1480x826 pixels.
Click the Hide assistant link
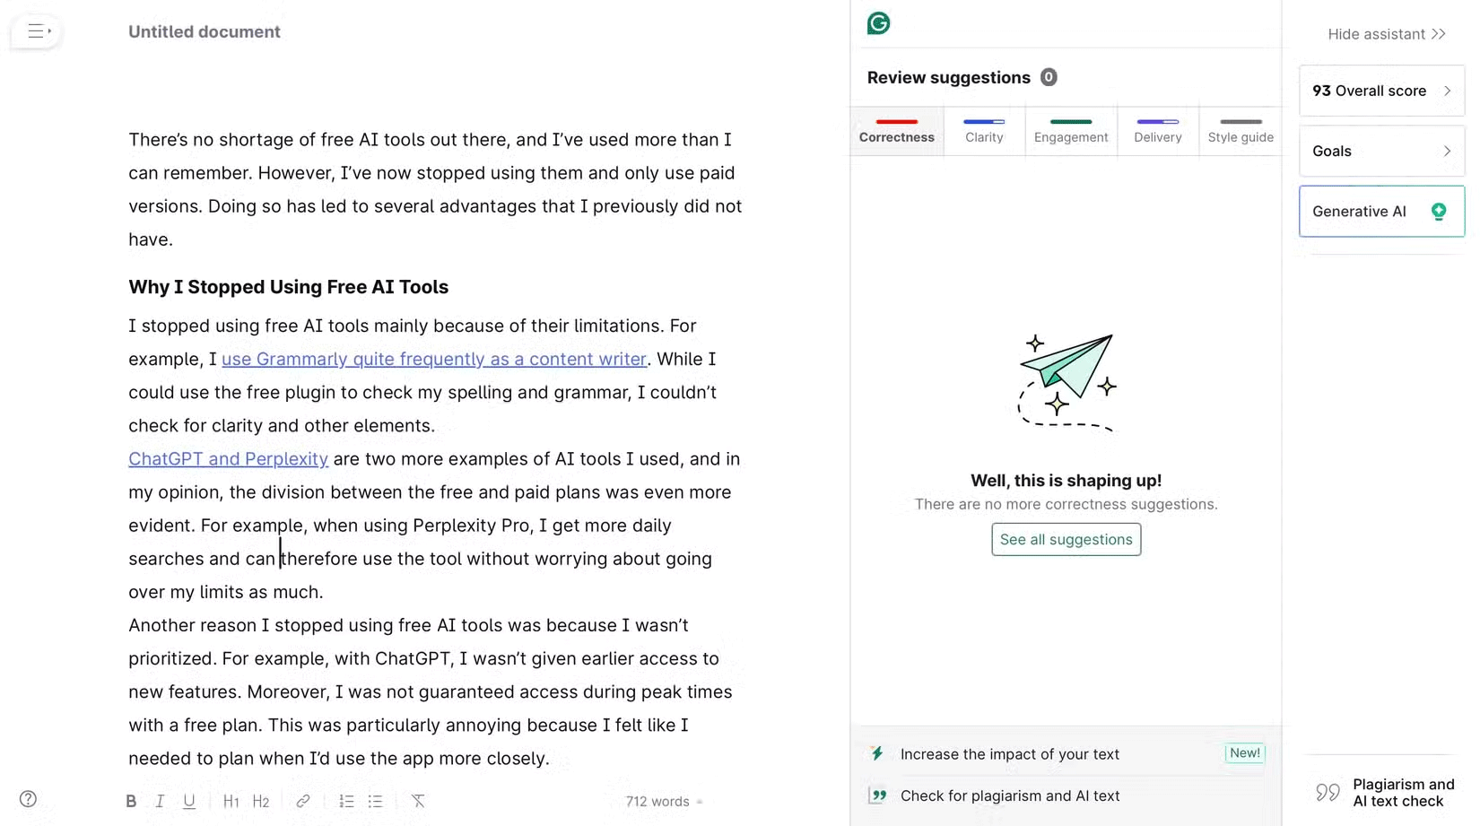point(1386,33)
